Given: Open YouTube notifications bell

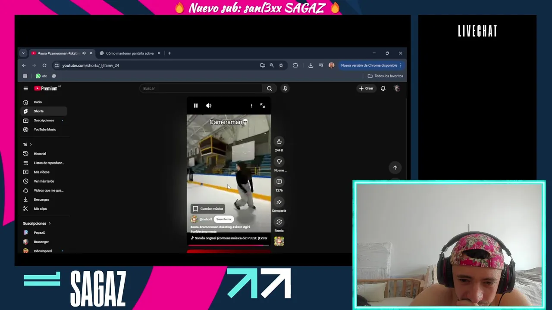Looking at the screenshot, I should [x=383, y=88].
